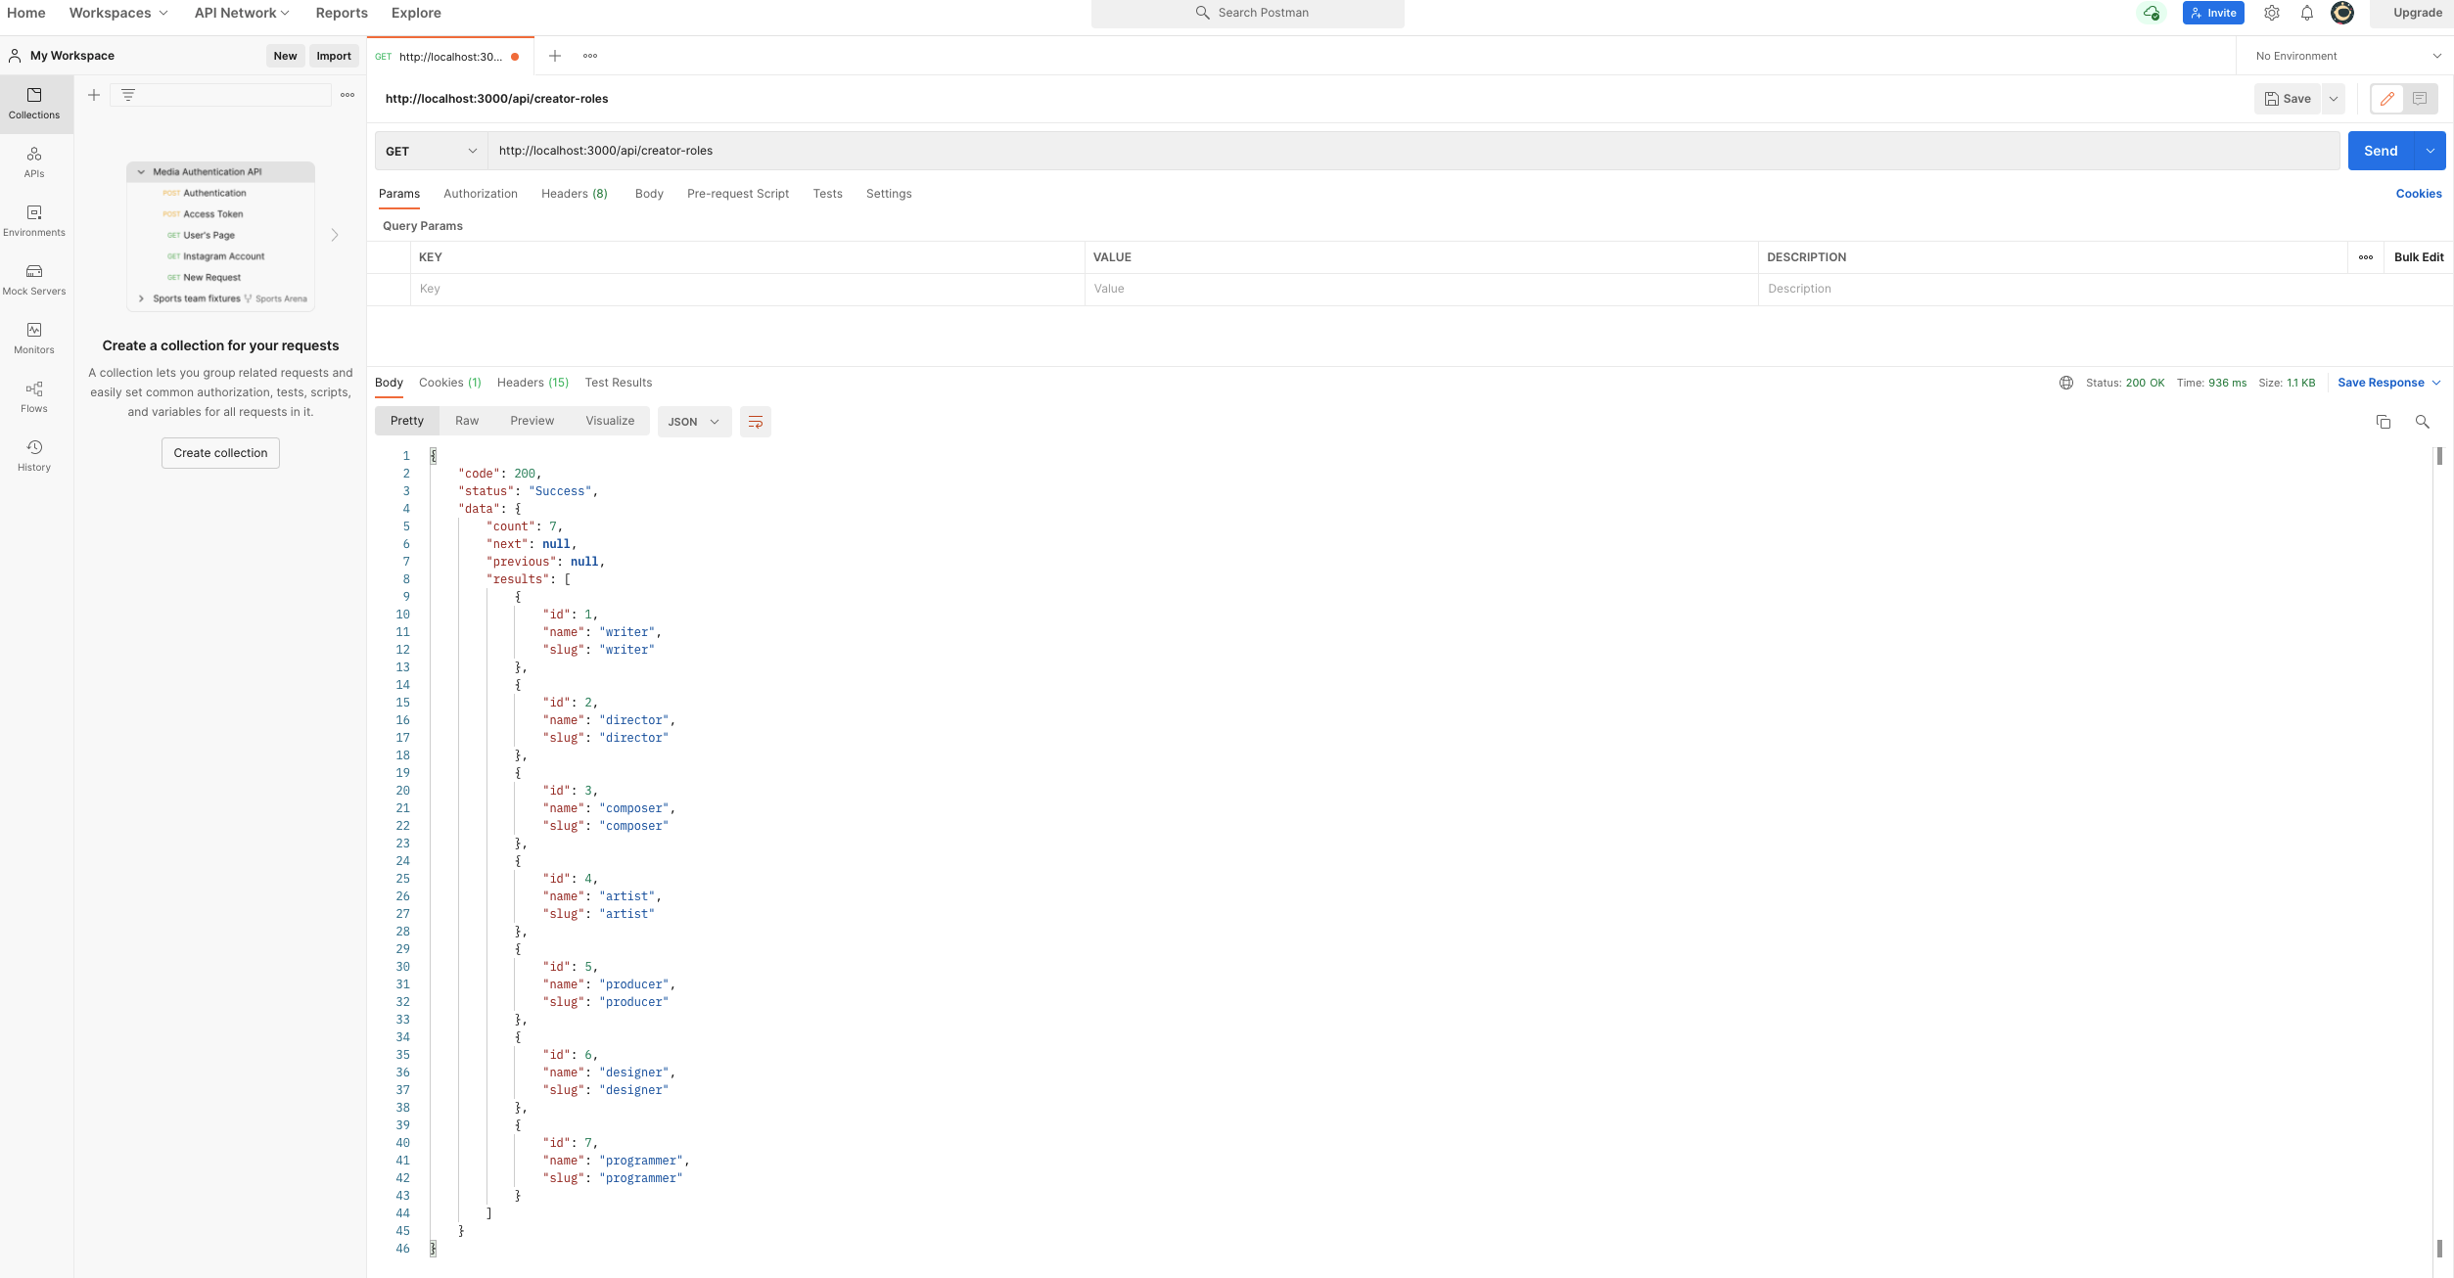This screenshot has width=2454, height=1278.
Task: Open the Environments sidebar panel
Action: pos(34,220)
